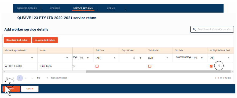Click the Terminated column header
The height and width of the screenshot is (98, 237).
click(159, 50)
